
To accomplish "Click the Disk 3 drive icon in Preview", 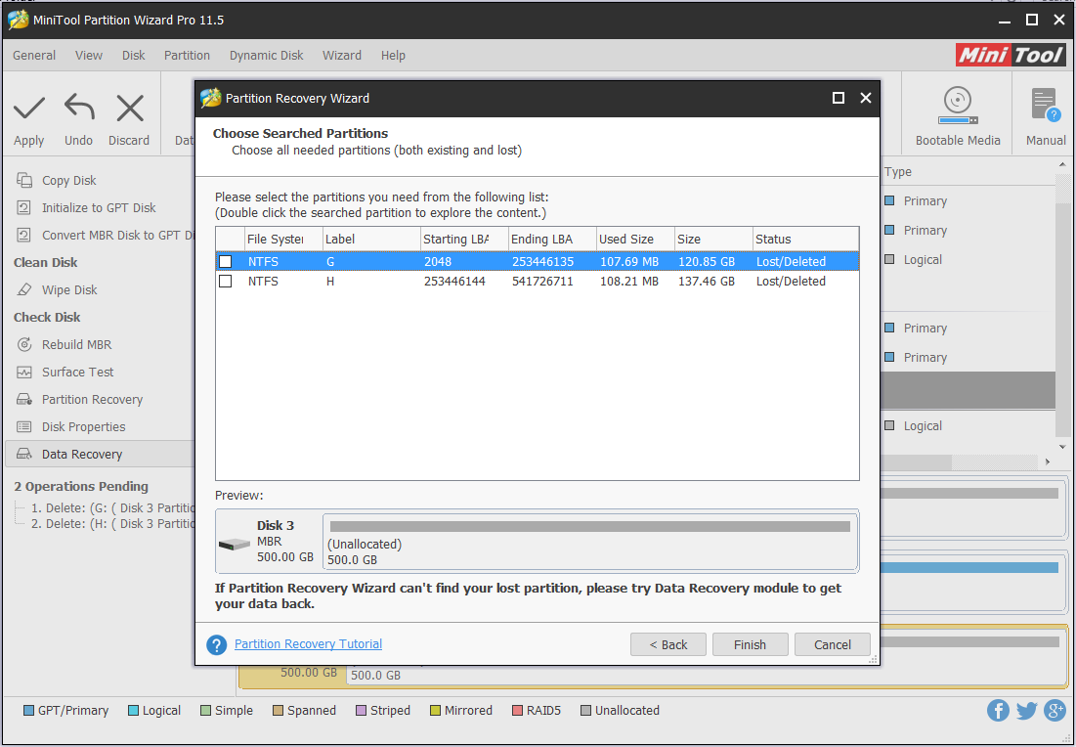I will 234,545.
